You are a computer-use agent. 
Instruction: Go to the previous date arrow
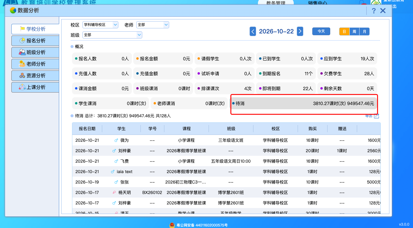coord(253,31)
